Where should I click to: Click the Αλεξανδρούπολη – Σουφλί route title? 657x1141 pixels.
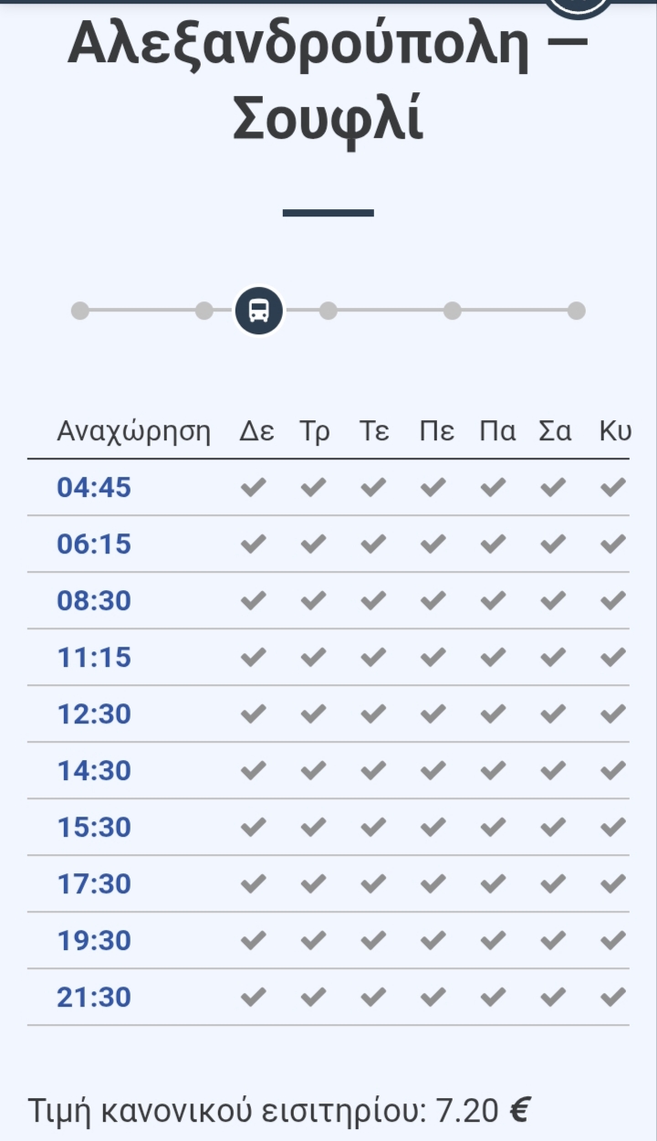328,80
